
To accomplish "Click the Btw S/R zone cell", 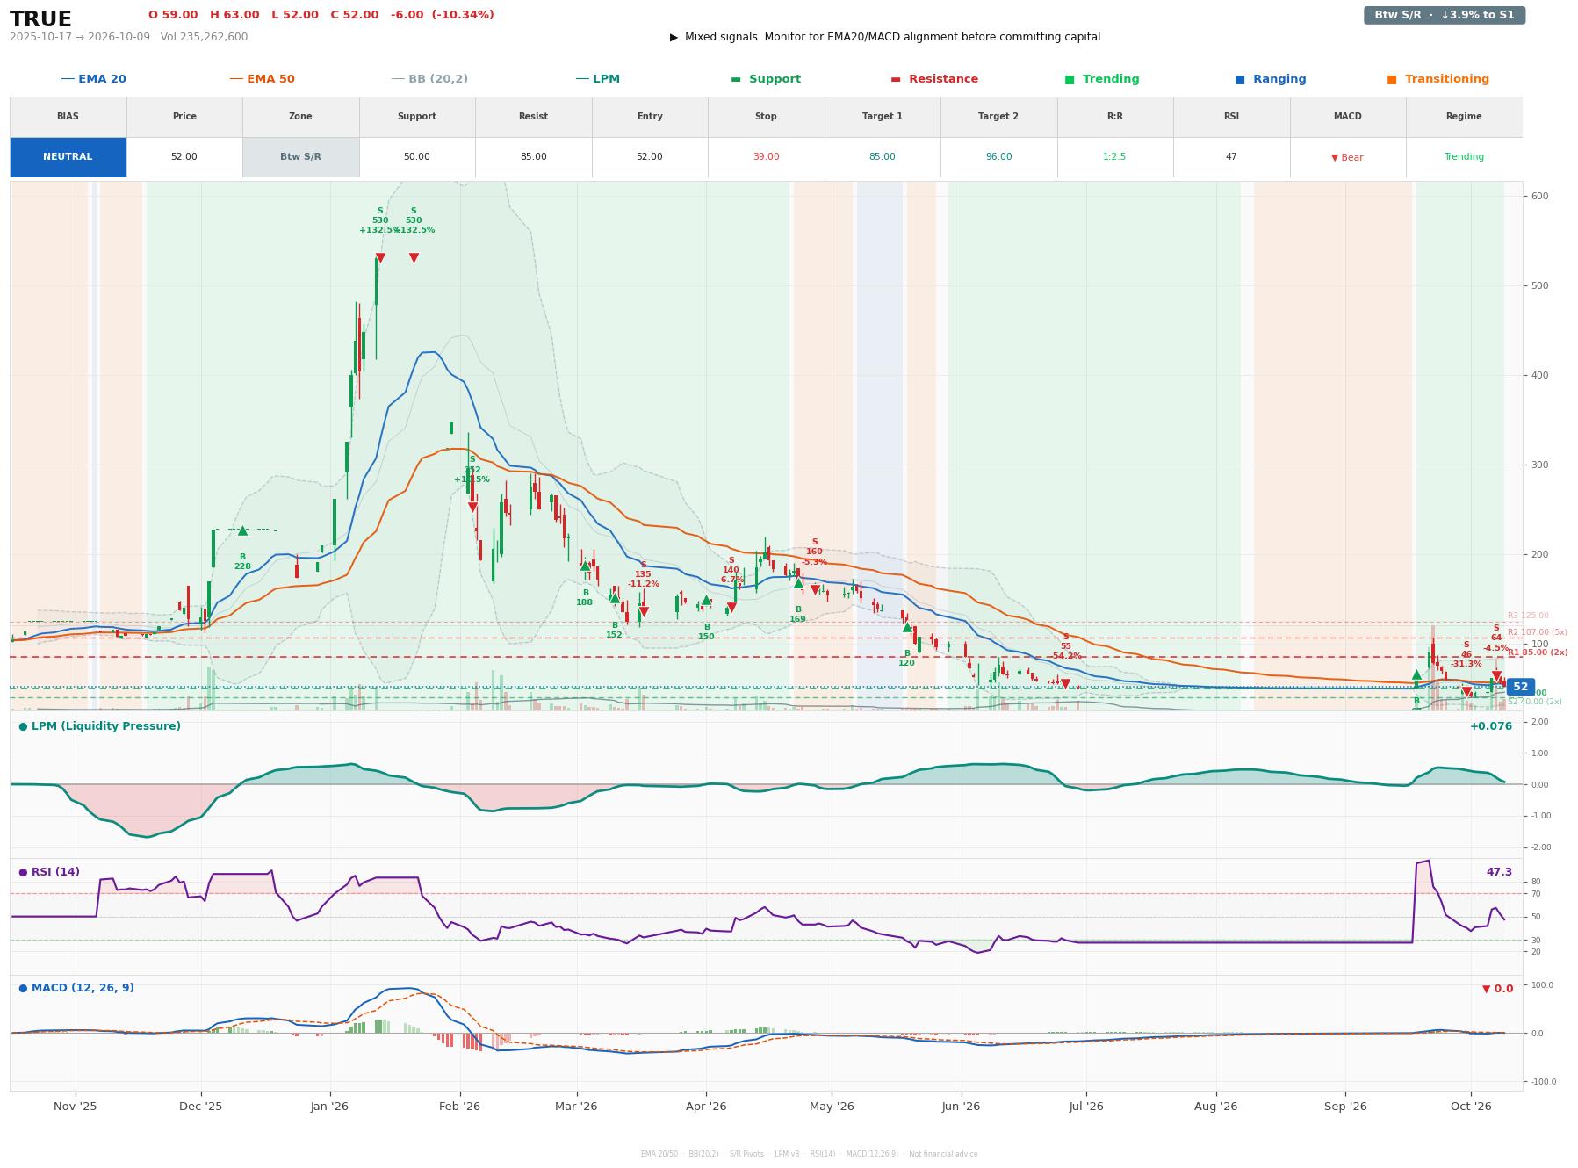I will 300,157.
